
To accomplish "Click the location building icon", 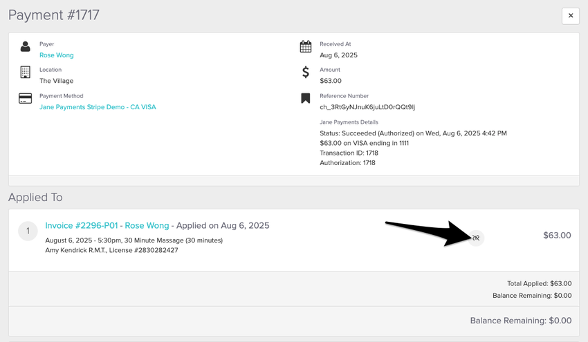I will click(26, 73).
